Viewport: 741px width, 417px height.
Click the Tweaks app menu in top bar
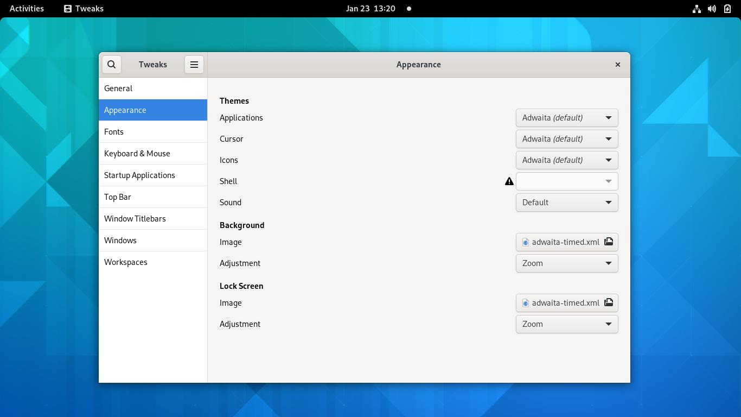(84, 9)
